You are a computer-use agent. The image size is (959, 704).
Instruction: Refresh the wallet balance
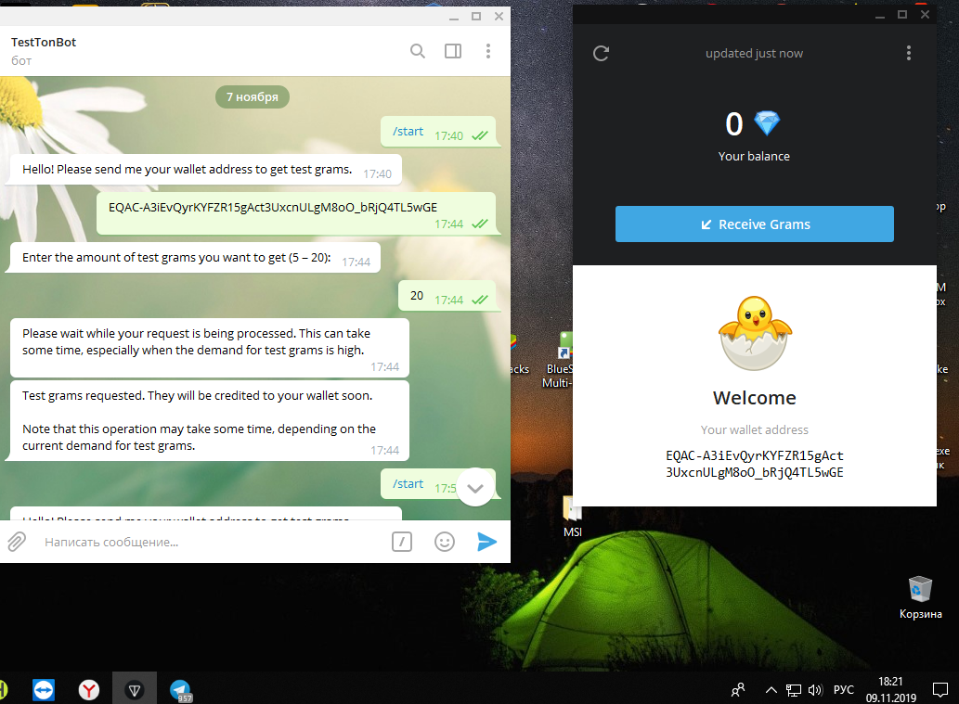point(602,53)
